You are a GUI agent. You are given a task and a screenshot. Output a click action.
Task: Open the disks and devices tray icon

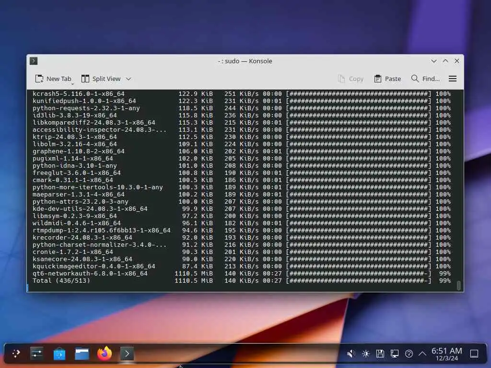coord(380,354)
